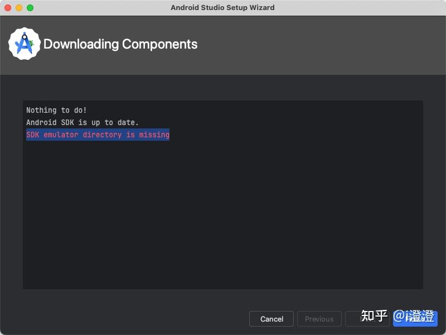The height and width of the screenshot is (335, 446).
Task: Click the 'Android SDK is up to date' message
Action: pyautogui.click(x=83, y=122)
